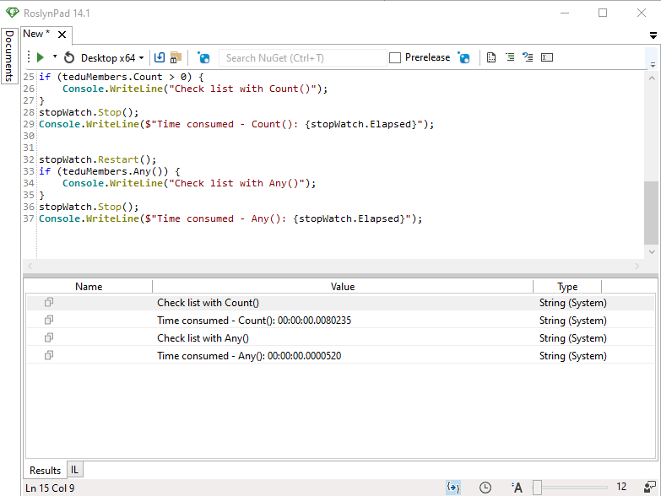The image size is (661, 496).
Task: Click the comment selection icon
Action: [510, 57]
